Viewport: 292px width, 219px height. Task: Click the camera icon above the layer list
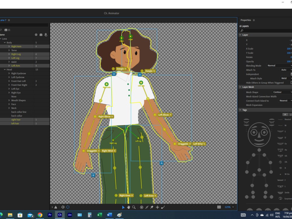pyautogui.click(x=41, y=35)
